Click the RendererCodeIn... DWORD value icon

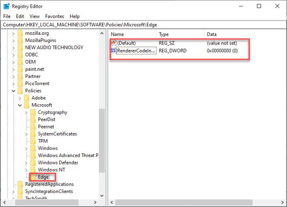(114, 50)
